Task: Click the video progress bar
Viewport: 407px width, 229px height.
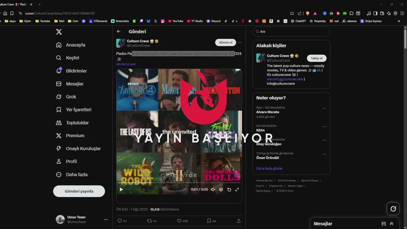Action: (179, 183)
